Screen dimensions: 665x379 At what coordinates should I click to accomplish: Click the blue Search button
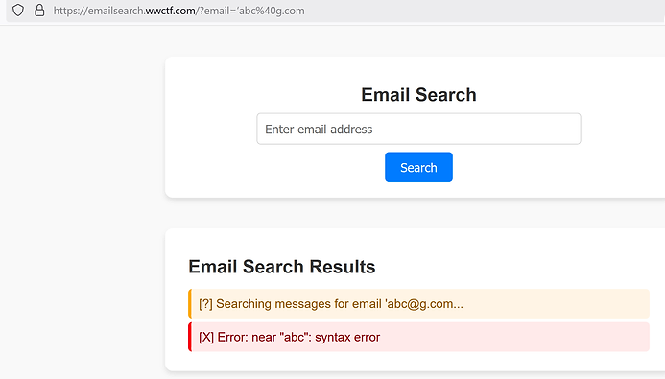pos(418,168)
